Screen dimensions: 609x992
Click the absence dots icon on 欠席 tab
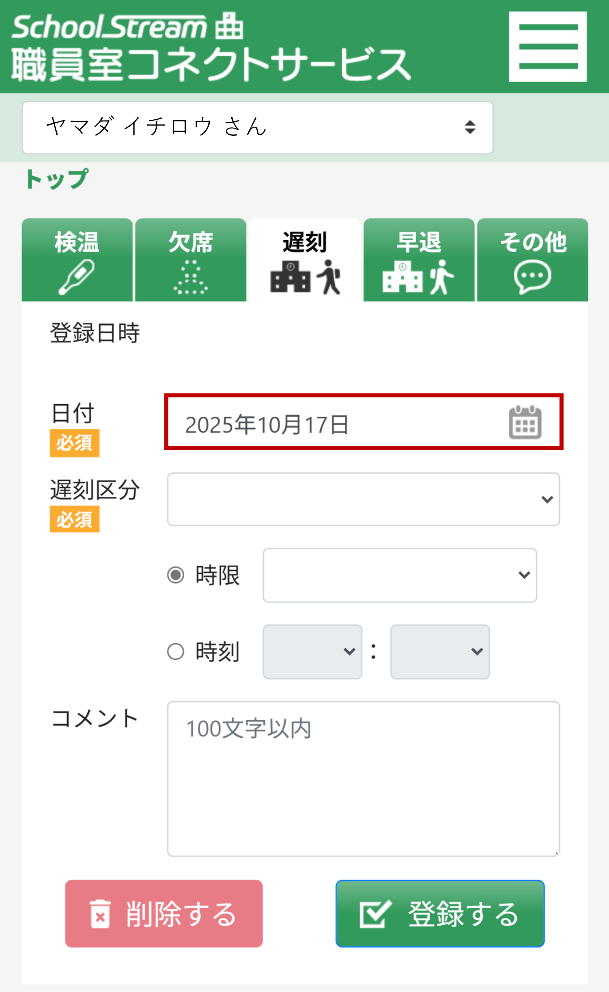191,278
